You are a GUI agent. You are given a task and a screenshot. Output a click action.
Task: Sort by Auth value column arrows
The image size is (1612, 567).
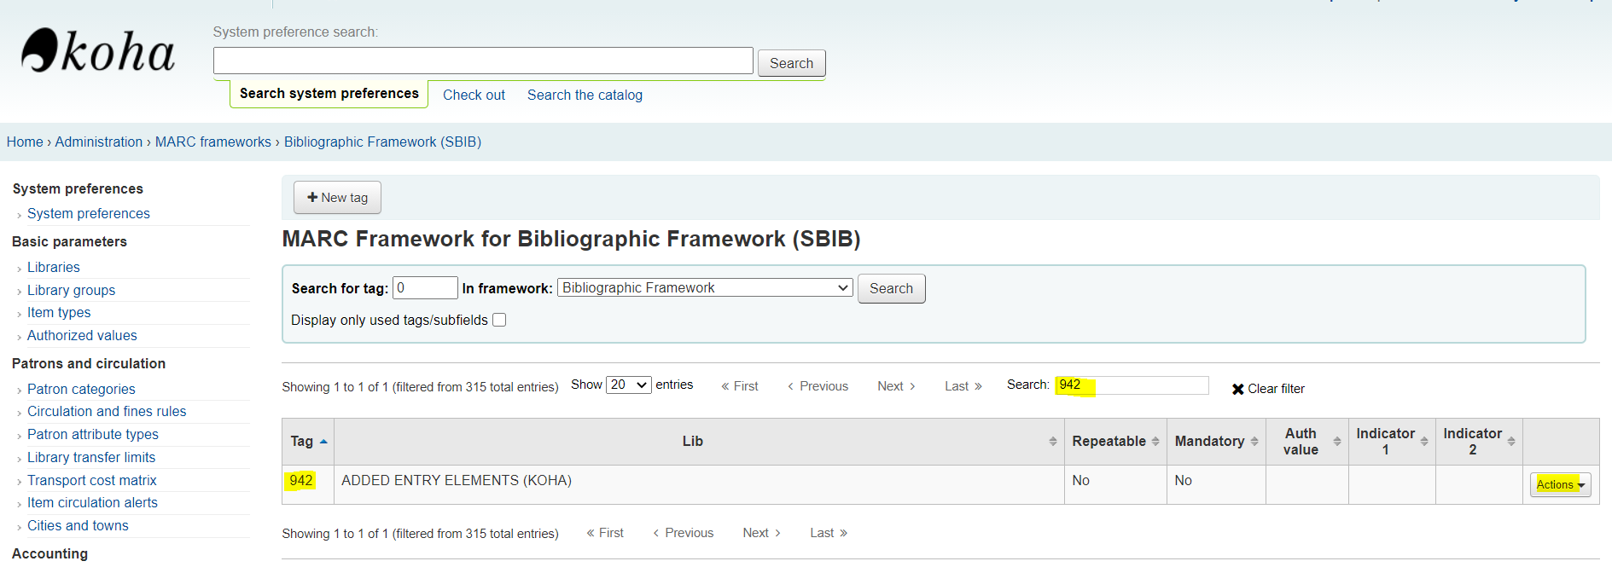coord(1337,442)
